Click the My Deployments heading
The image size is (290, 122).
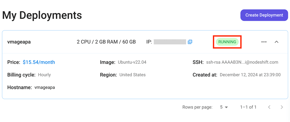[x=42, y=15]
